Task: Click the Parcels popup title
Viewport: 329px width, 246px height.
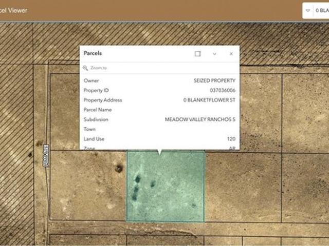Action: coord(93,53)
